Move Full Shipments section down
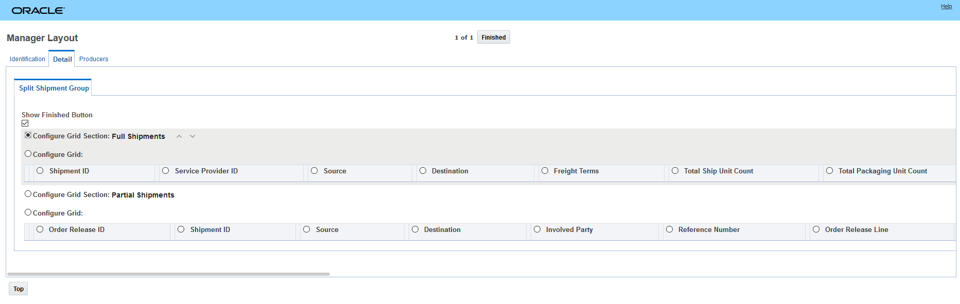This screenshot has width=960, height=304. pyautogui.click(x=193, y=136)
